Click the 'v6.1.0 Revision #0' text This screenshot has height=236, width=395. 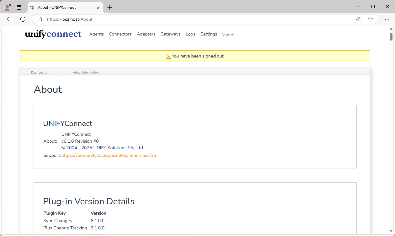click(80, 141)
